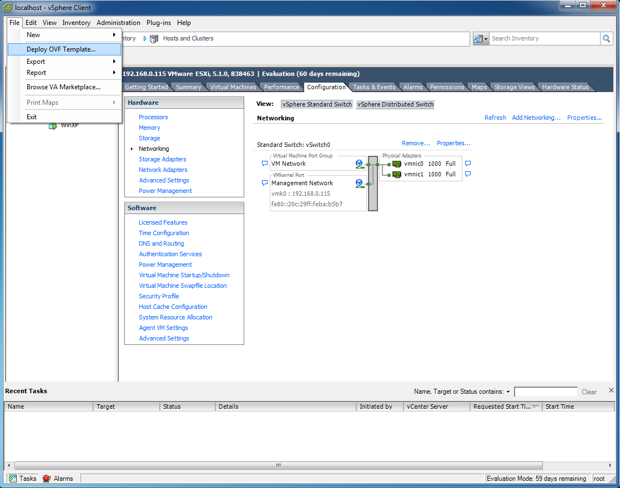This screenshot has height=488, width=620.
Task: Click the search inventory magnifier icon
Action: tap(606, 38)
